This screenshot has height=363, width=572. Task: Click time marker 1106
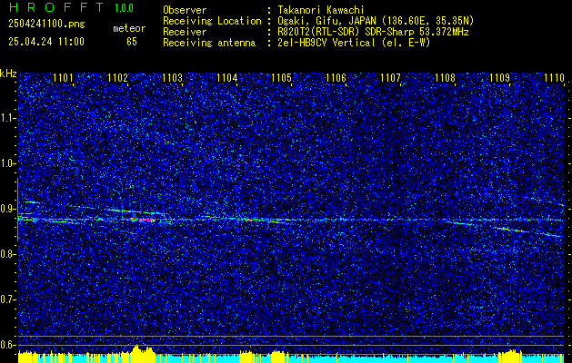point(336,78)
